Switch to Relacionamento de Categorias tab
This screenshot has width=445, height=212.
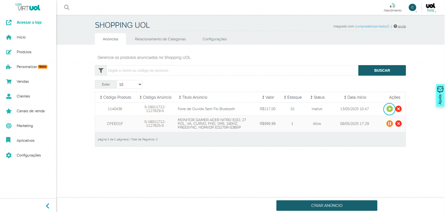tap(160, 39)
